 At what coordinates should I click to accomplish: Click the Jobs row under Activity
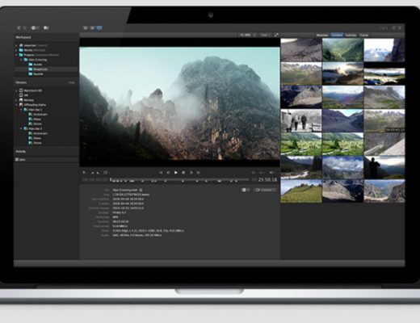coord(46,160)
